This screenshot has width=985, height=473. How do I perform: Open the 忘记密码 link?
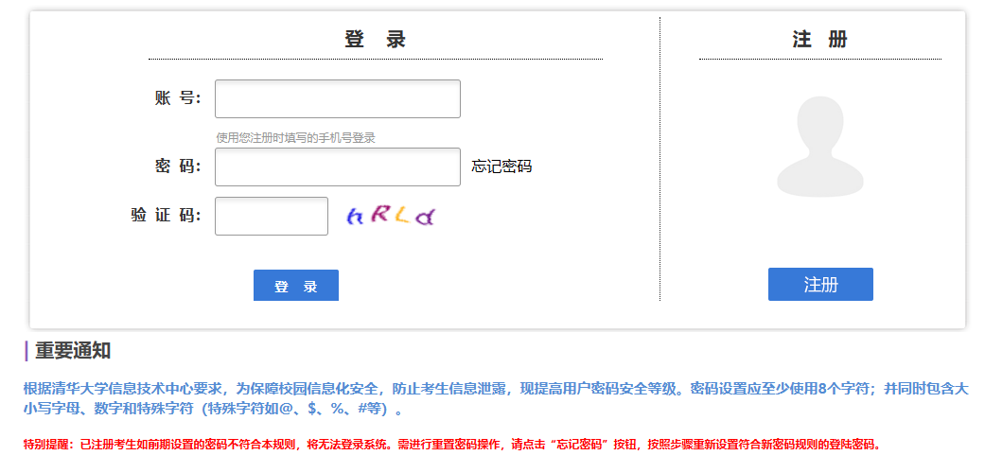point(501,166)
